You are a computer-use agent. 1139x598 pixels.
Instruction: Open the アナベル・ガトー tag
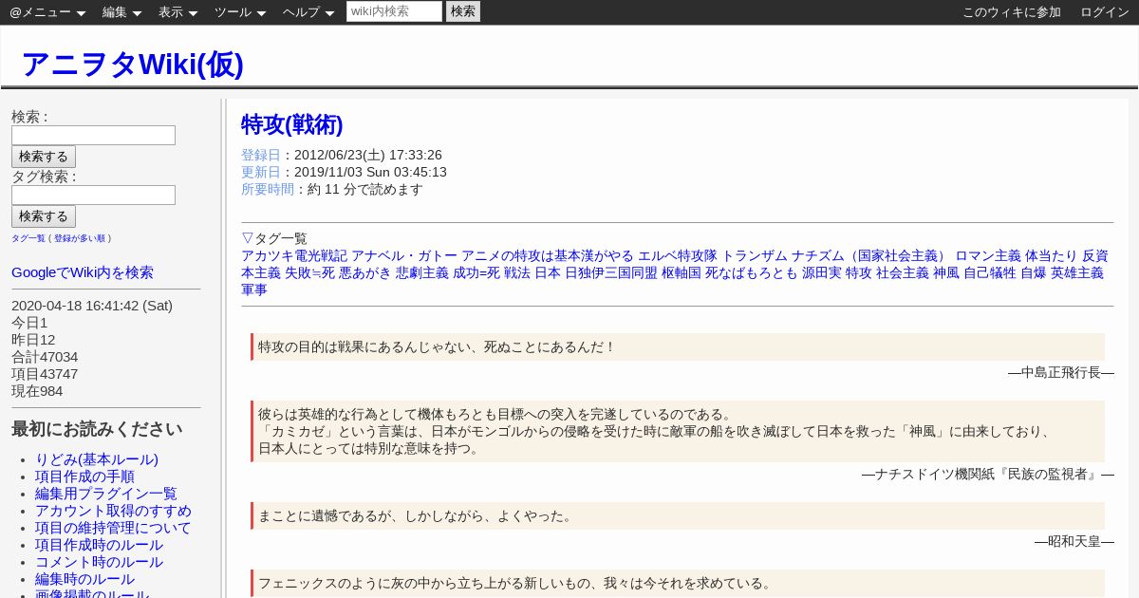pyautogui.click(x=404, y=255)
